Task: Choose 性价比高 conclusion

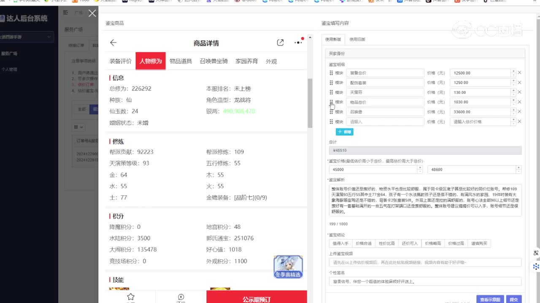Action: click(387, 243)
